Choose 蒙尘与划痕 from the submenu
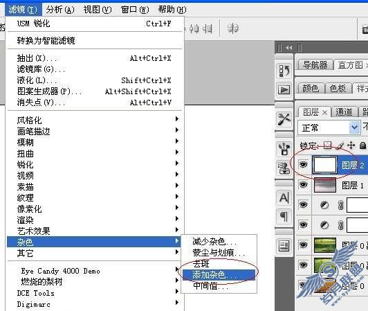The image size is (368, 311). 219,252
